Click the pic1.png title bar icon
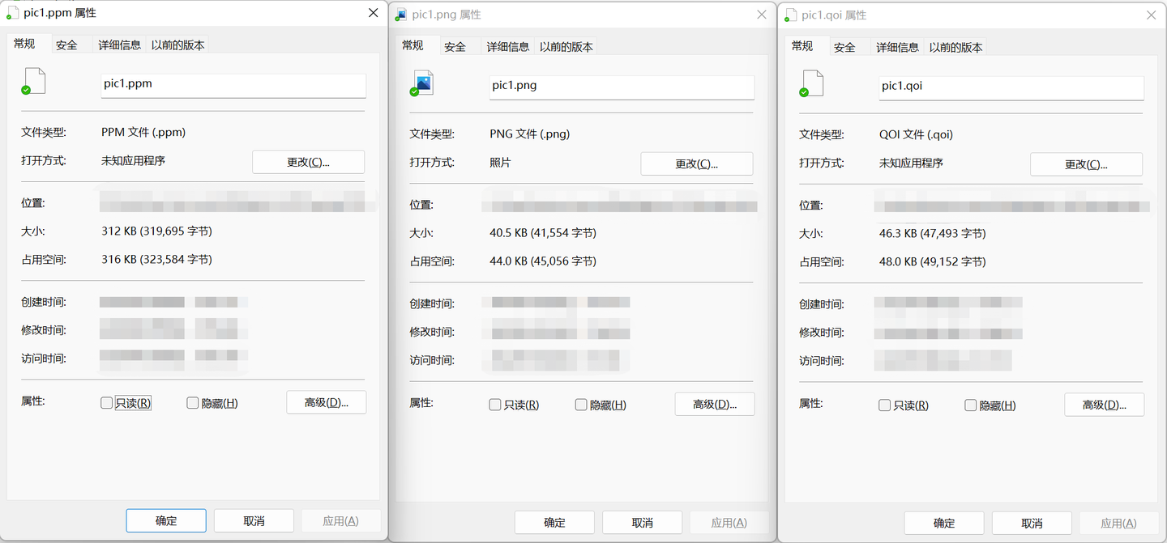The width and height of the screenshot is (1167, 543). pyautogui.click(x=401, y=15)
